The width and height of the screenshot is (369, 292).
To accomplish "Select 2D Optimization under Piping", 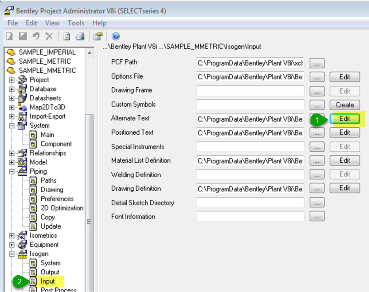I will (62, 208).
